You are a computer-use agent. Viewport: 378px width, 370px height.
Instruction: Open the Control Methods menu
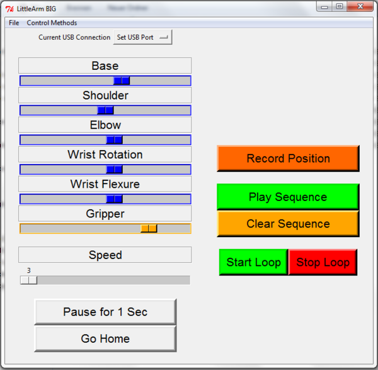point(52,23)
